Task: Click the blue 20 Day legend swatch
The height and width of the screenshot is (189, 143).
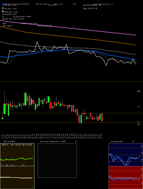Action: click(3, 5)
